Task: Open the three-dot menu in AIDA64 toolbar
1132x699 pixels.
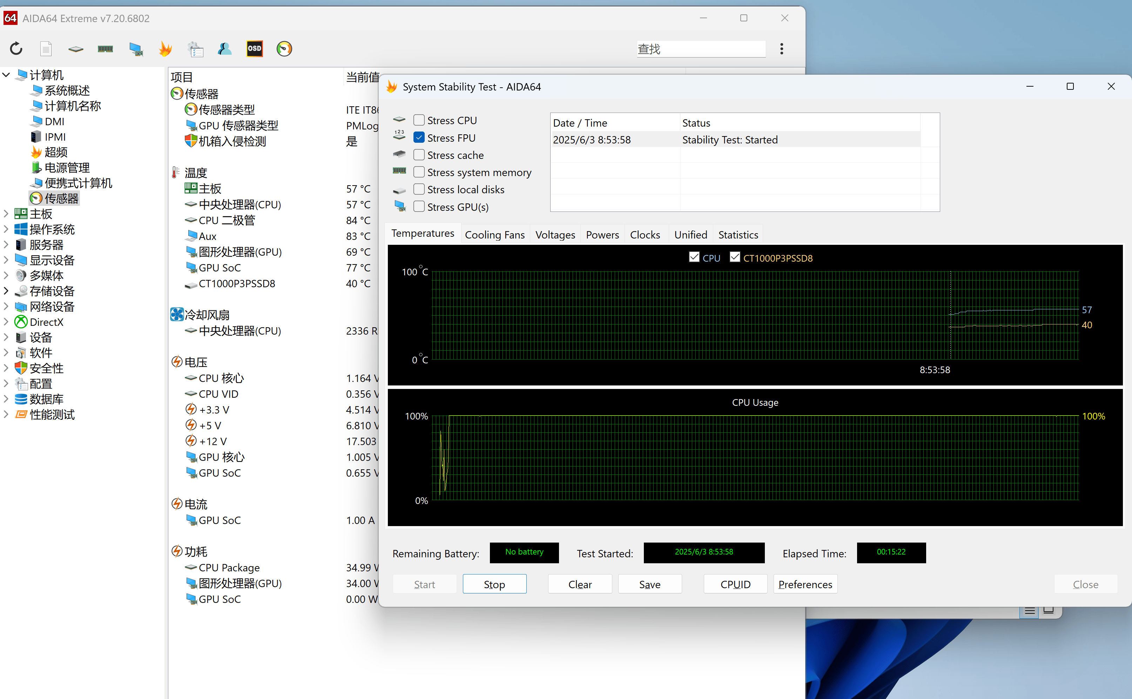Action: coord(782,48)
